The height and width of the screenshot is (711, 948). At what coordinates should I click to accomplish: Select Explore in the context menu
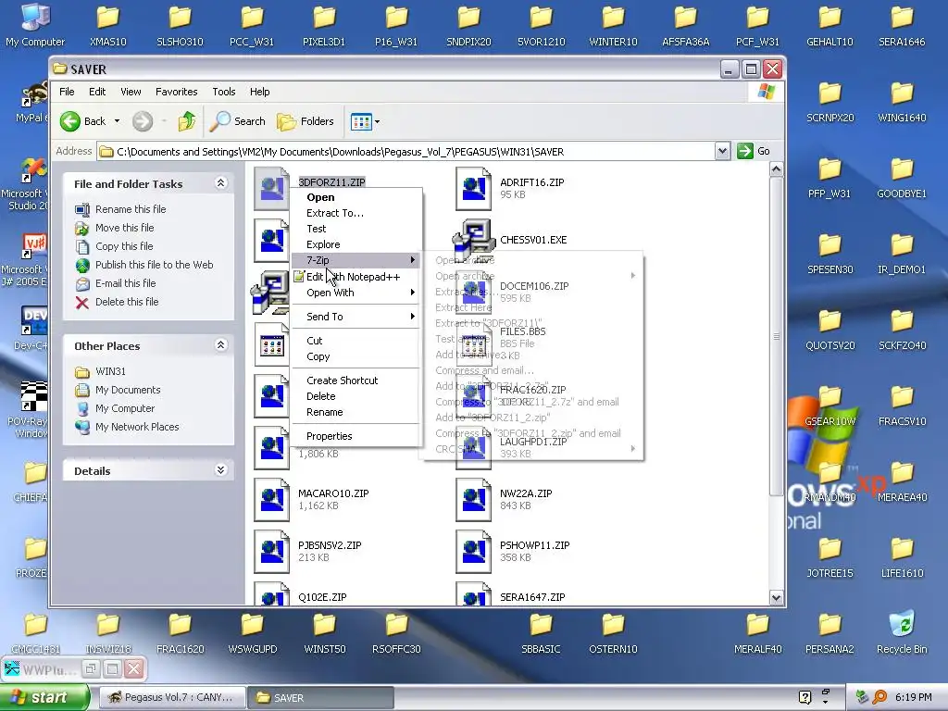tap(355, 244)
